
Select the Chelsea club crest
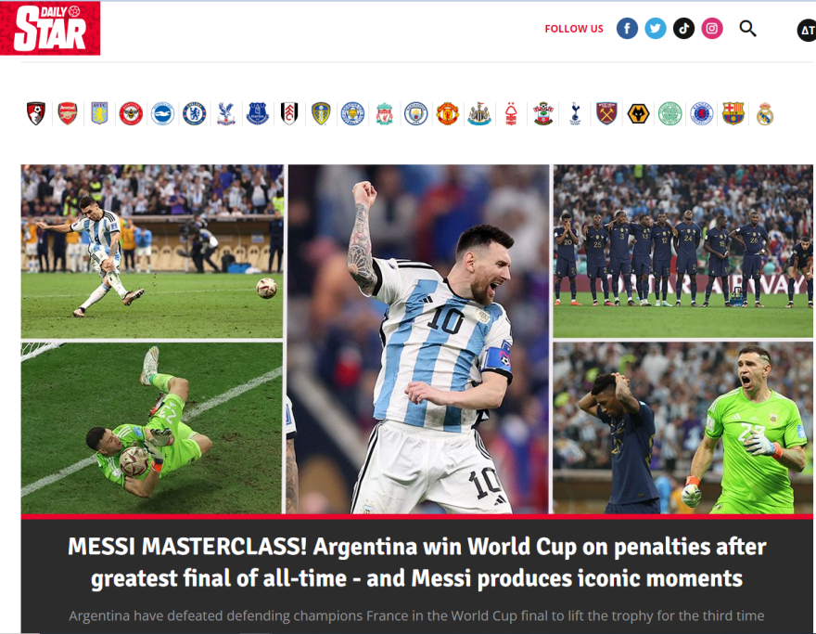pos(194,113)
